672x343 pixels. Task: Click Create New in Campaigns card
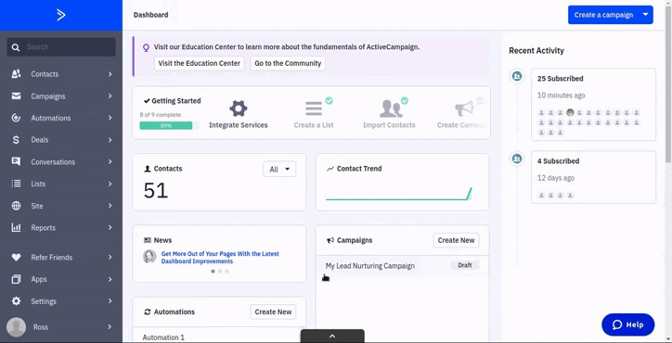[456, 240]
